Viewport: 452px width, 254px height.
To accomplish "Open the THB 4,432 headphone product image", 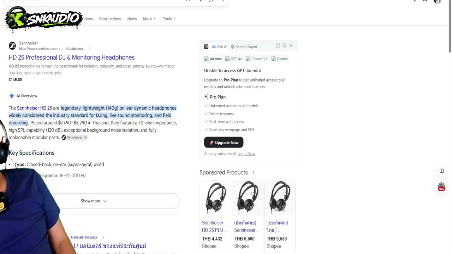I will coord(215,198).
